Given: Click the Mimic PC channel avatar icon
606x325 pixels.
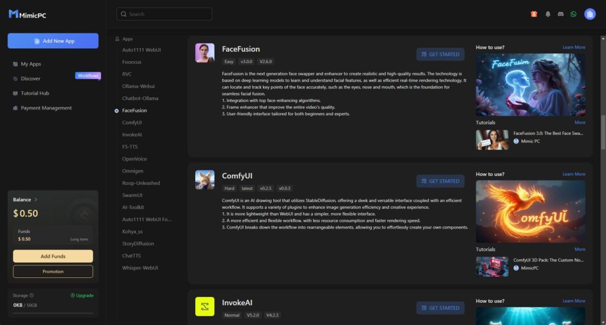Looking at the screenshot, I should (516, 141).
